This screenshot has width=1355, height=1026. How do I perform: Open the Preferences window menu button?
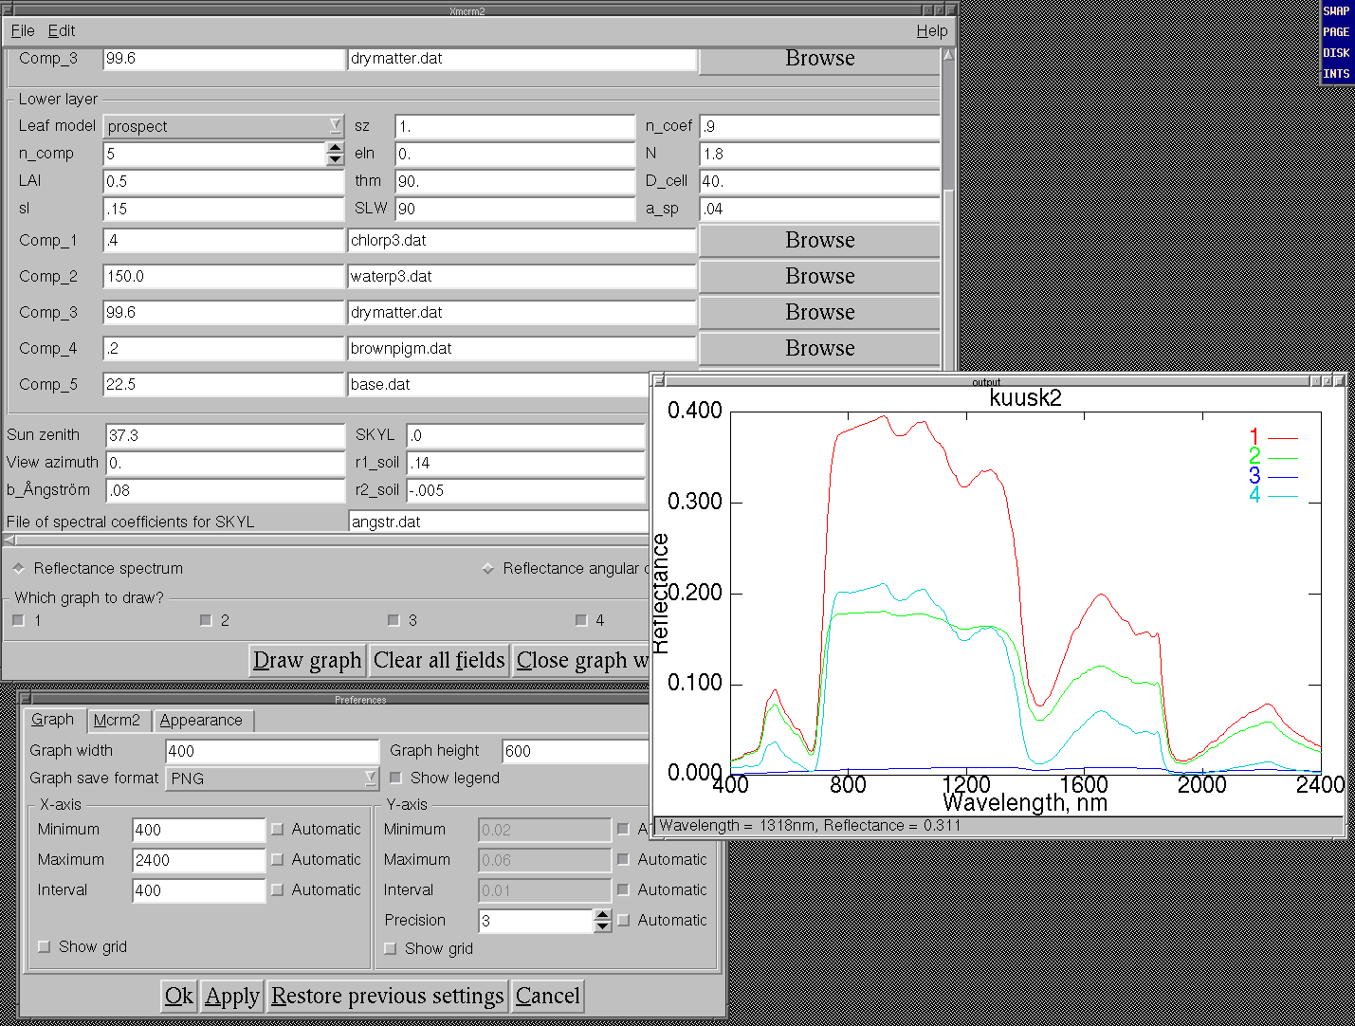tap(27, 699)
